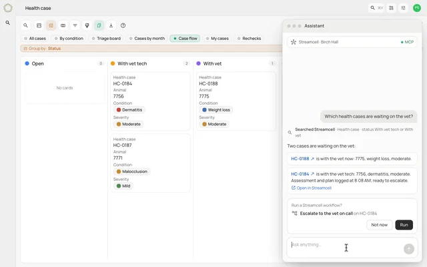The height and width of the screenshot is (267, 427).
Task: Open search from the left sidebar
Action: click(8, 23)
